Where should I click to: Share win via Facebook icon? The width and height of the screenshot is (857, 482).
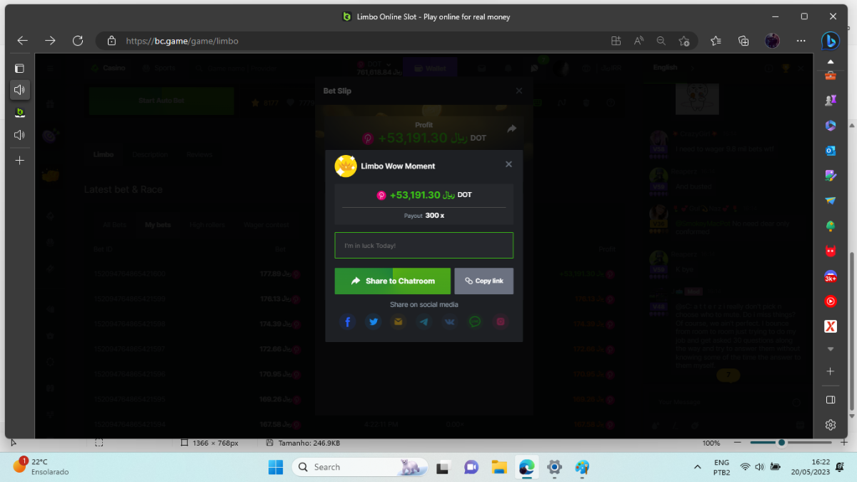pos(348,322)
